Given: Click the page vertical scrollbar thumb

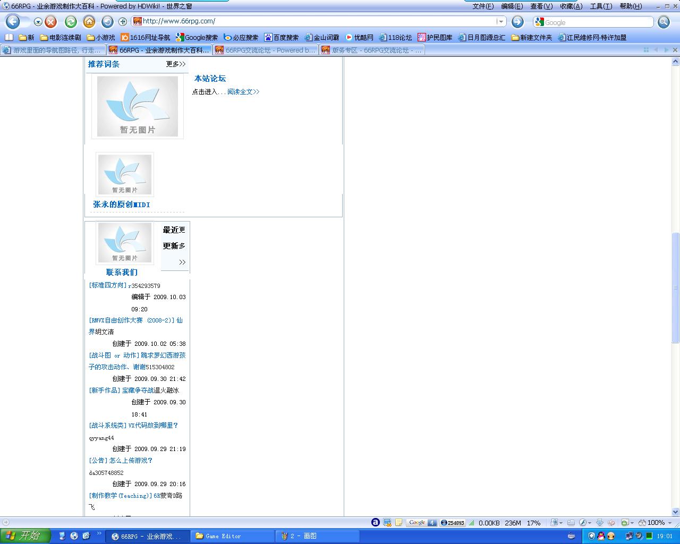Looking at the screenshot, I should 675,287.
